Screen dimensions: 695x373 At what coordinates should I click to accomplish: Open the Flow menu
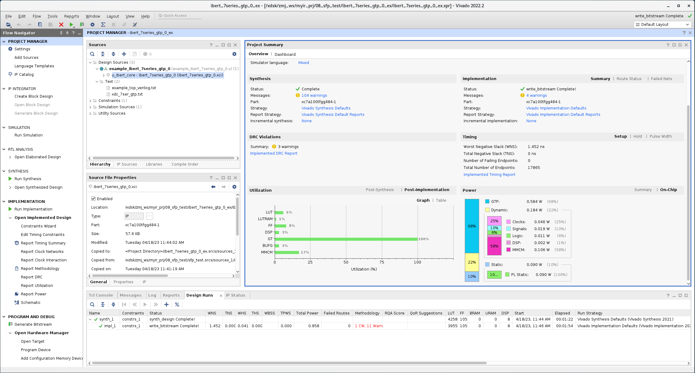[37, 16]
